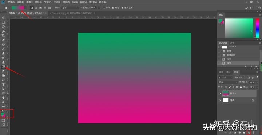Select the Magic Wand tool
This screenshot has width=262, height=135.
[3, 31]
